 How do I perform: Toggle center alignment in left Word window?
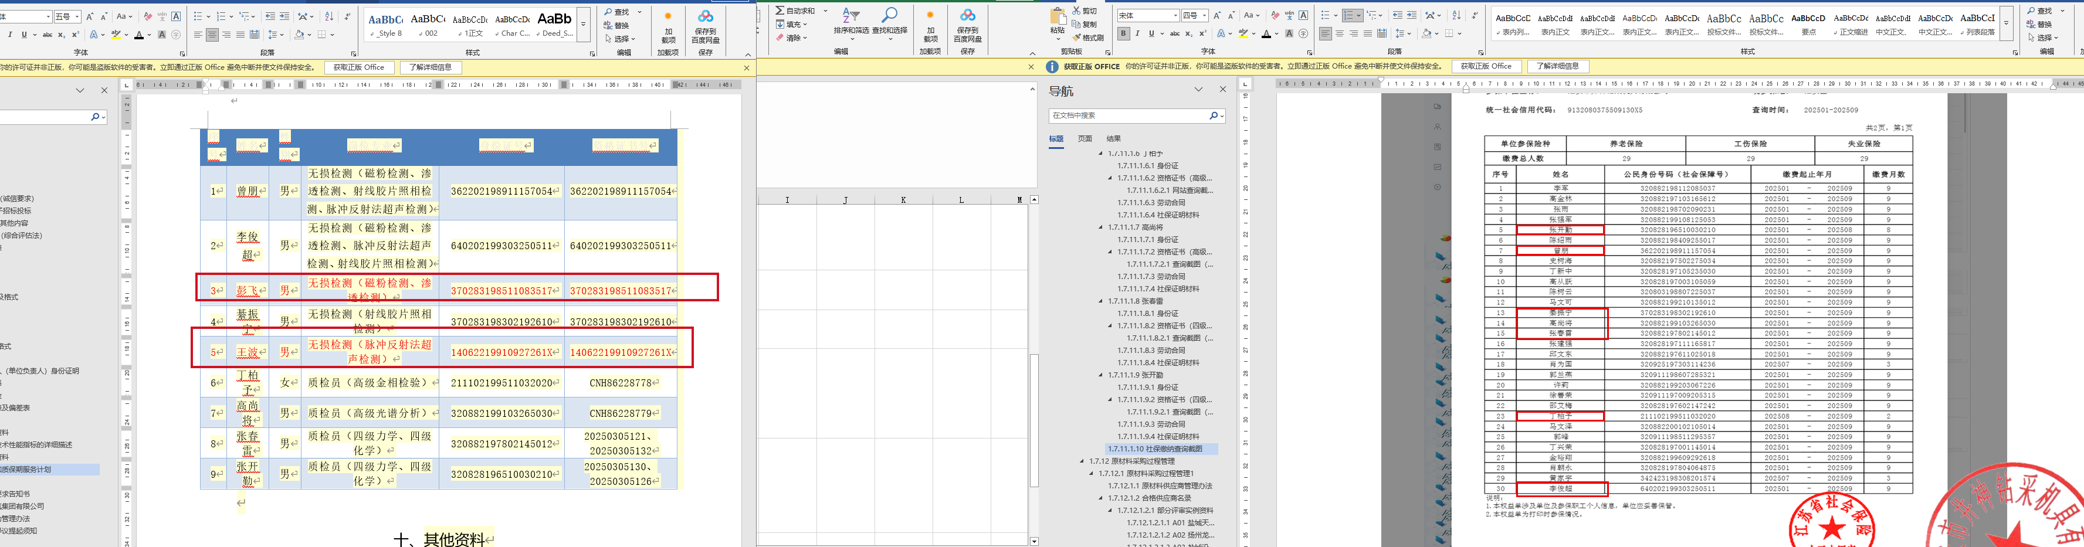pos(212,35)
